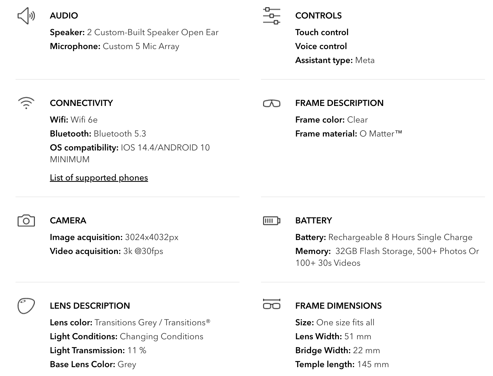Click the OS compatibility label
This screenshot has height=376, width=493.
(84, 148)
